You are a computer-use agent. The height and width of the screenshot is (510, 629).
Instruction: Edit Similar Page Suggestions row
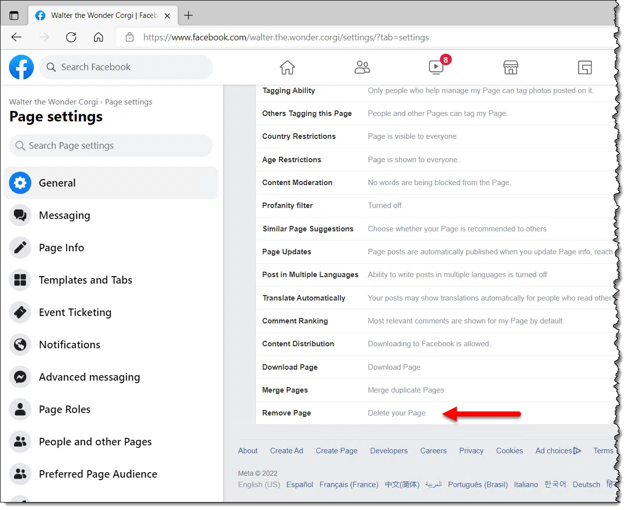point(436,229)
